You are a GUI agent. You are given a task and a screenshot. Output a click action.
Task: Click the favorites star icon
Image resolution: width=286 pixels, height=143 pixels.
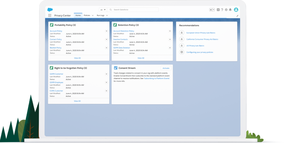point(211,10)
